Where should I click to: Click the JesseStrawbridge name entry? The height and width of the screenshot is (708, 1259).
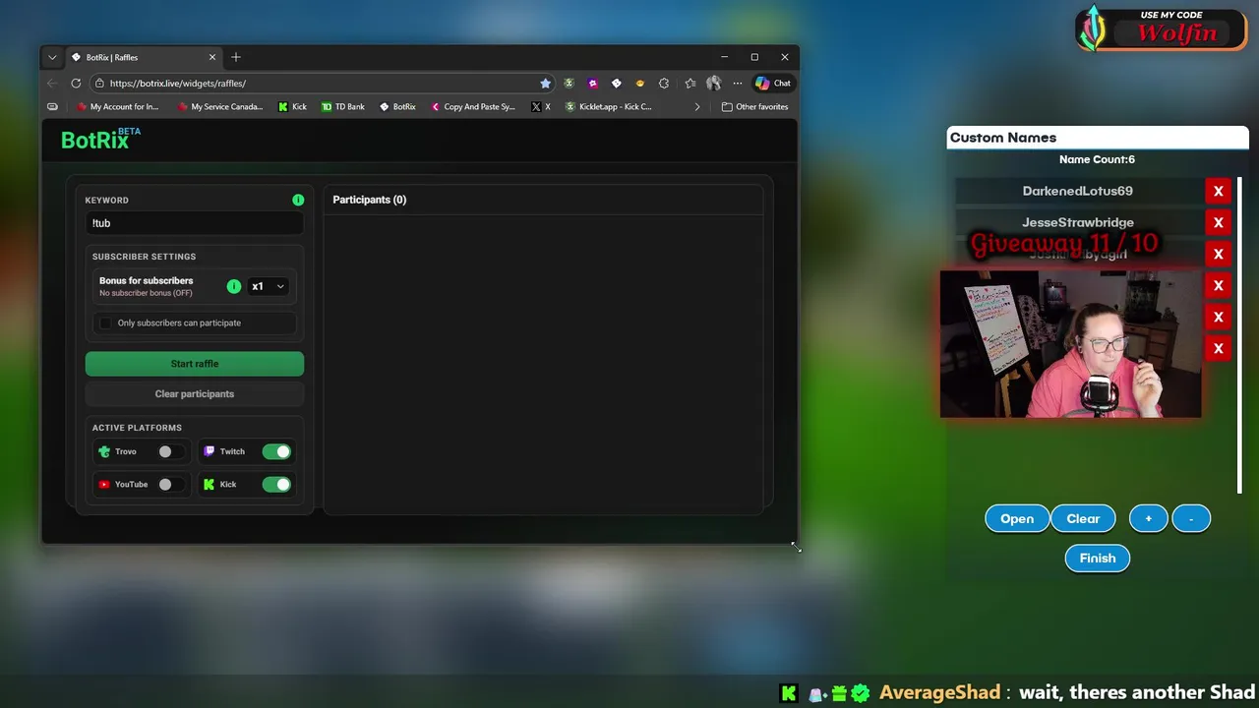click(1077, 222)
